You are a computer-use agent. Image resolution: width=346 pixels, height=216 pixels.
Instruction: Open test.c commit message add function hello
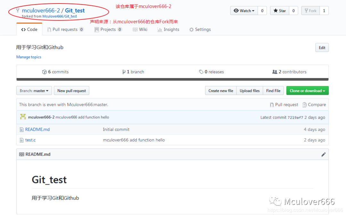(x=134, y=140)
